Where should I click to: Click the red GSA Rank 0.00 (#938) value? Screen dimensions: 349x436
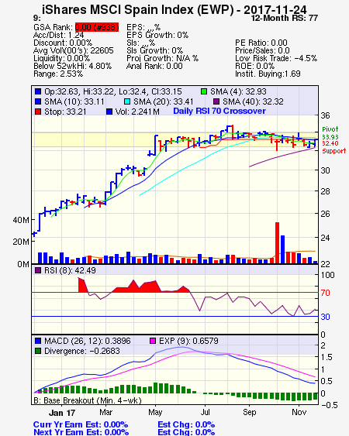97,27
